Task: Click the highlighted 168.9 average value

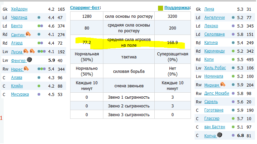Action: point(172,43)
